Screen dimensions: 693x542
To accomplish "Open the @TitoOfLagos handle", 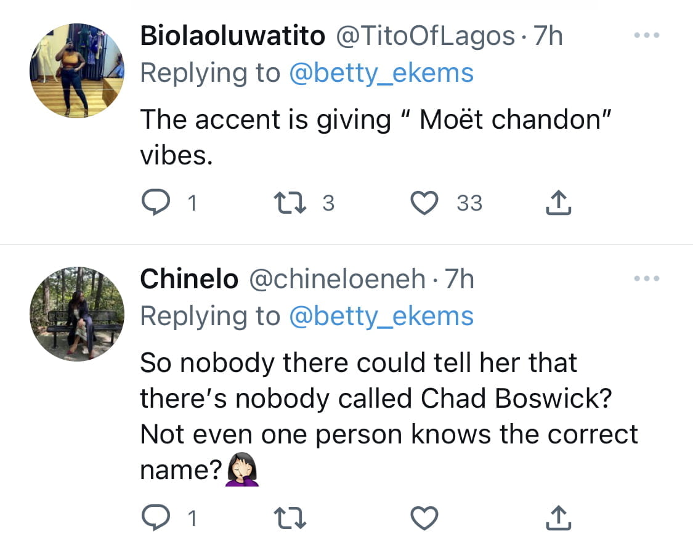I will 426,36.
